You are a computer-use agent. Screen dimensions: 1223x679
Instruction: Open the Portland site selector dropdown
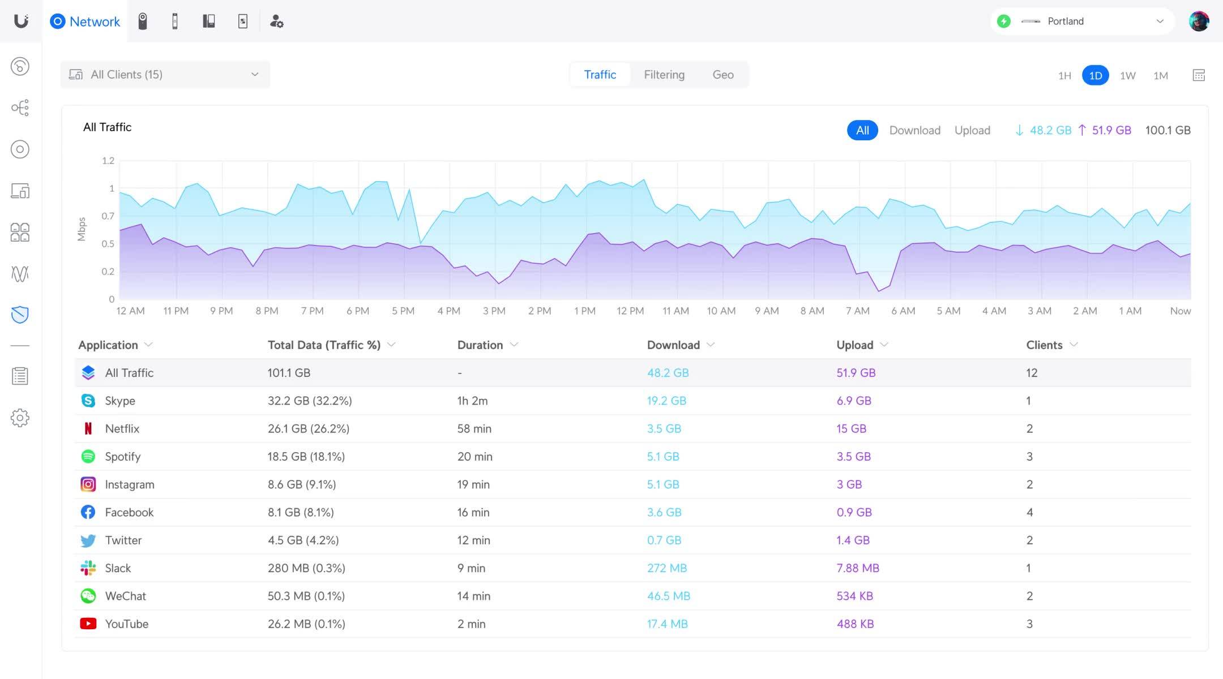(1081, 21)
